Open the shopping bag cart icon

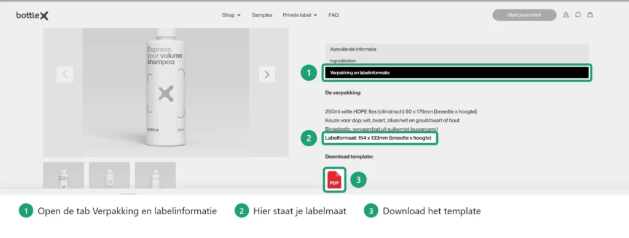[x=590, y=15]
